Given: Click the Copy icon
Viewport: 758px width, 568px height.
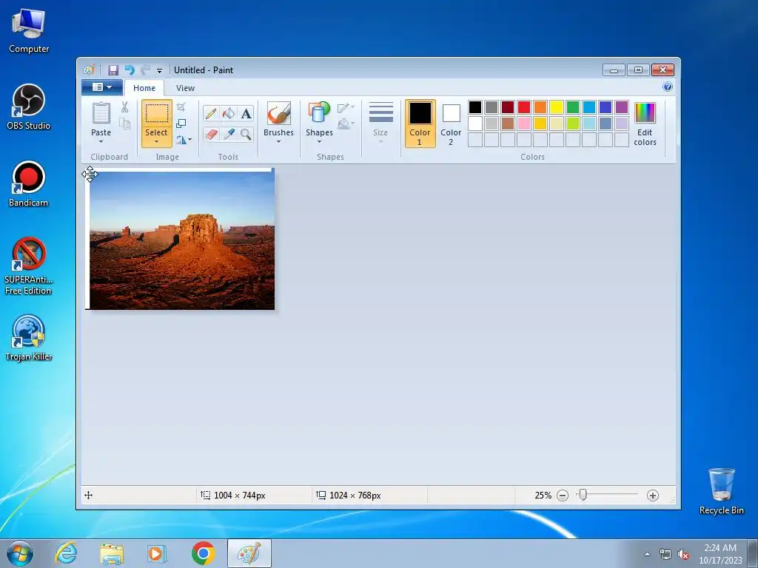Looking at the screenshot, I should pos(124,124).
